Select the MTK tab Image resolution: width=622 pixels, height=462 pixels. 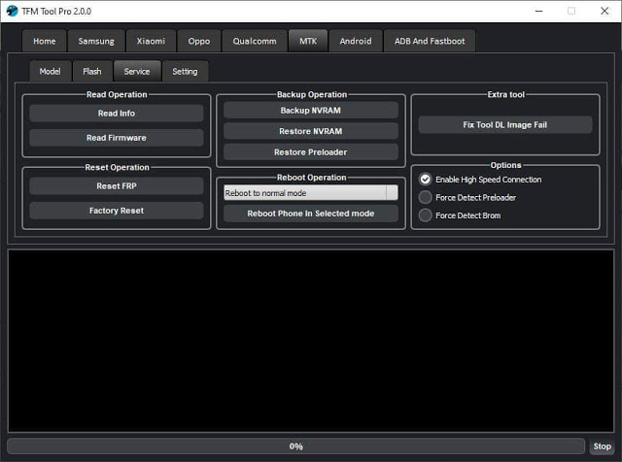point(308,41)
